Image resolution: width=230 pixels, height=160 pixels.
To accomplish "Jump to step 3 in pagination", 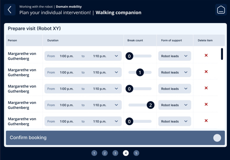I will [115, 153].
